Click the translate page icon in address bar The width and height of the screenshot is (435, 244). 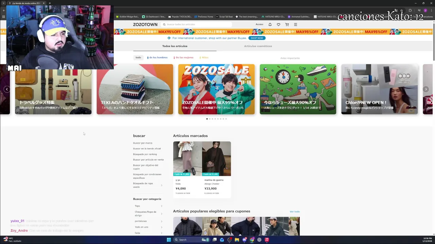pos(396,10)
